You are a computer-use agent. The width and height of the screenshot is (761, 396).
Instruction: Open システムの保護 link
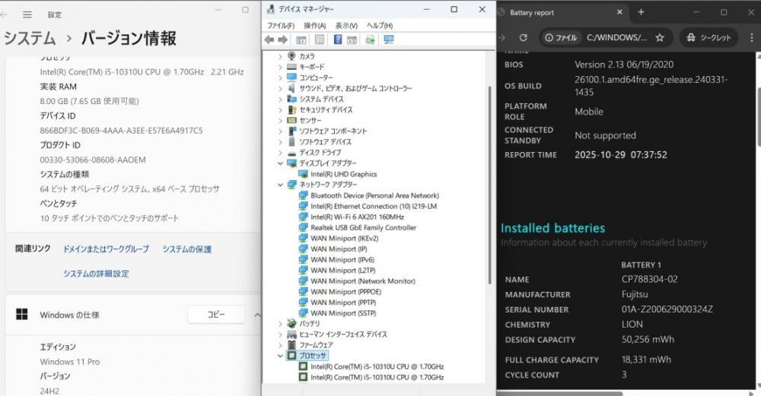pos(187,249)
